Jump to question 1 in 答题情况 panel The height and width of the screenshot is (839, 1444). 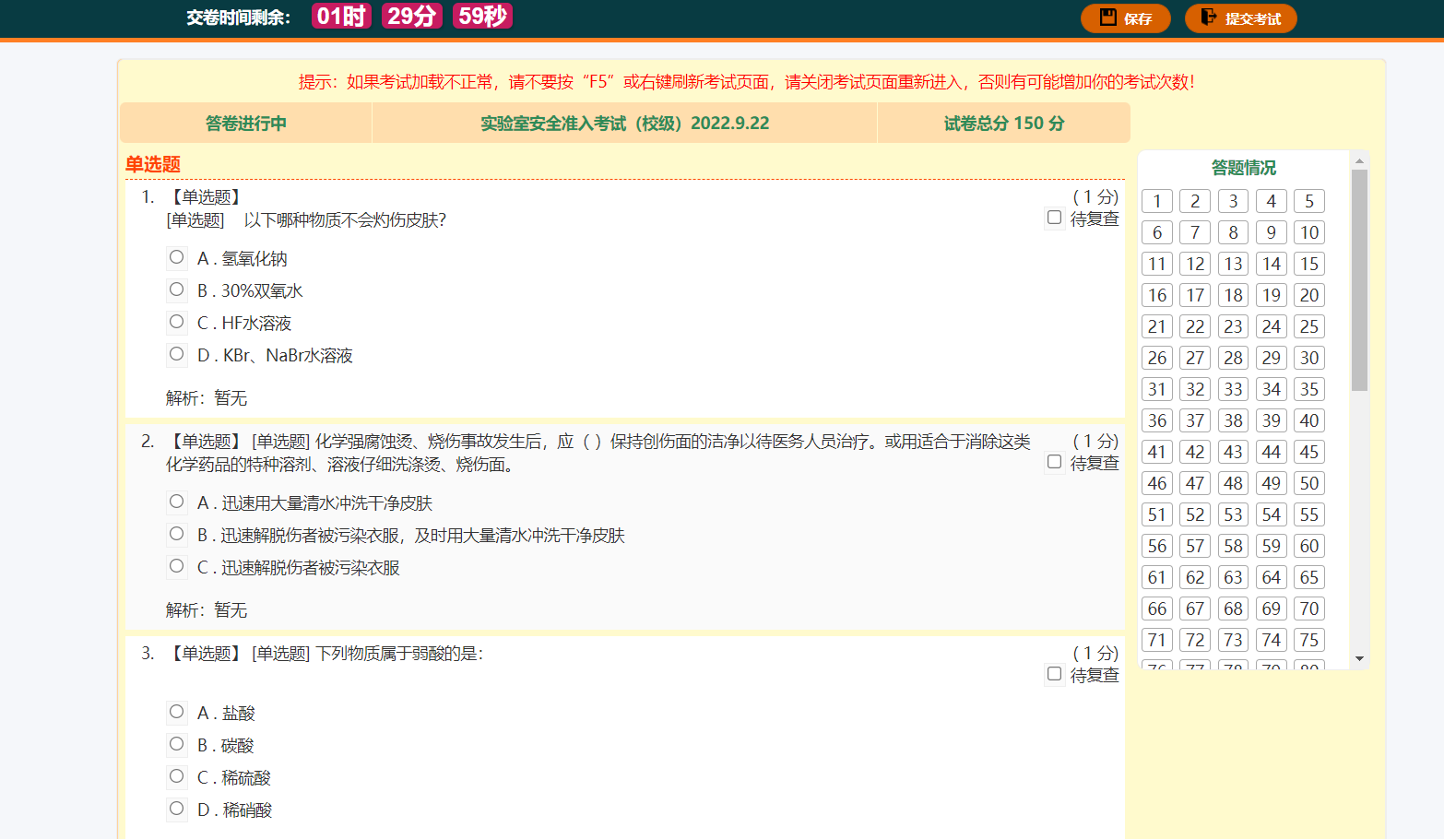pos(1156,200)
